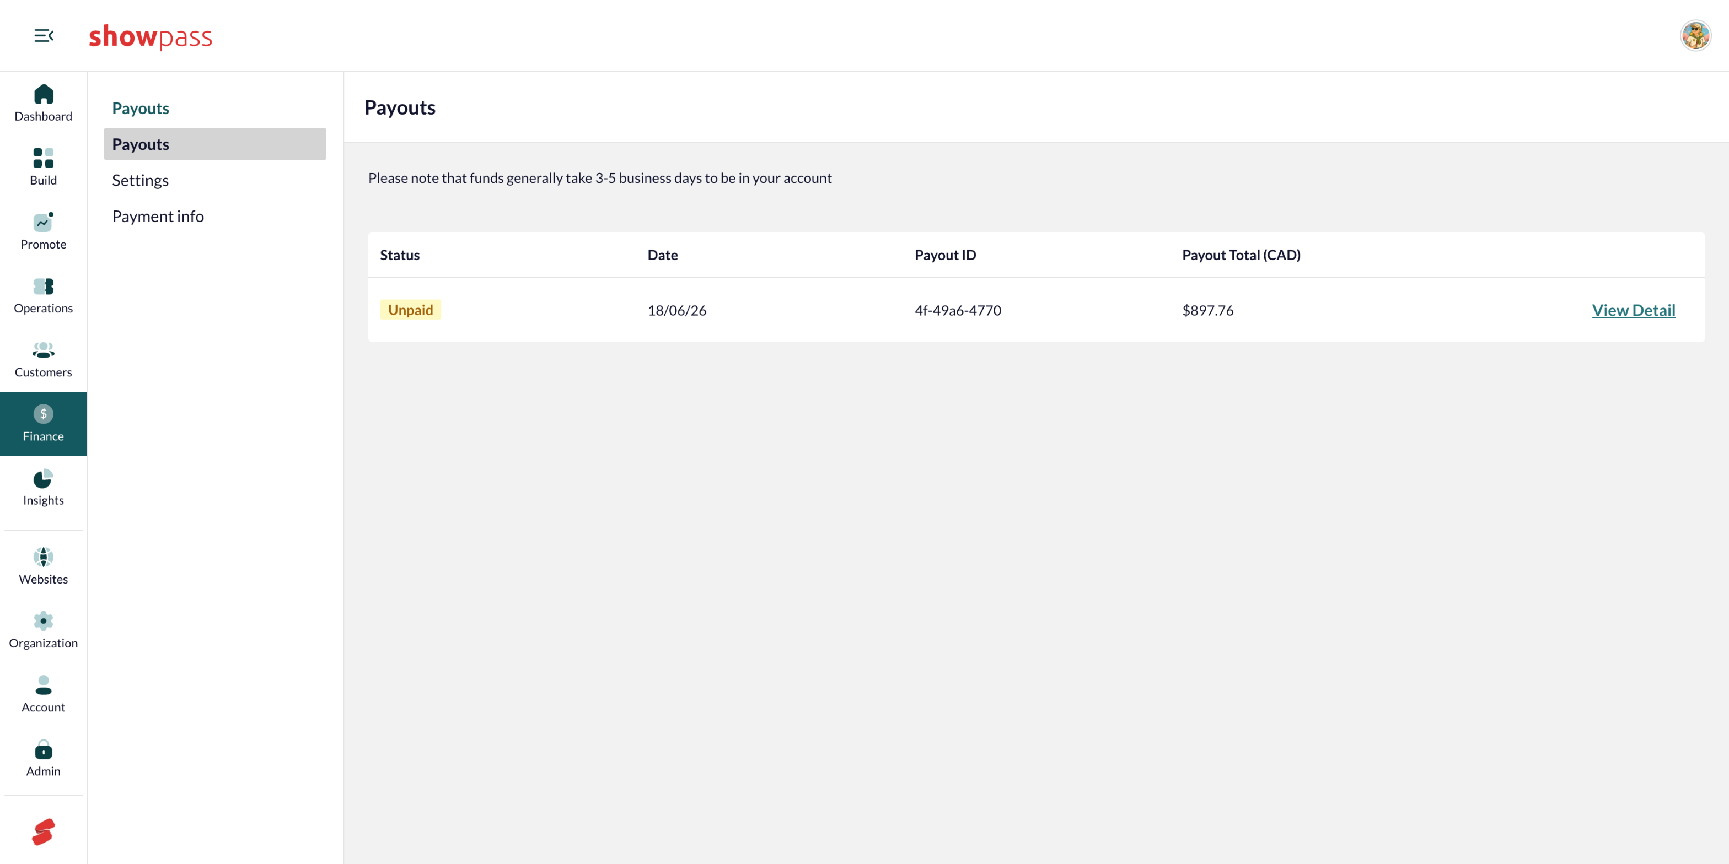Viewport: 1729px width, 864px height.
Task: Open the Admin section
Action: point(44,759)
